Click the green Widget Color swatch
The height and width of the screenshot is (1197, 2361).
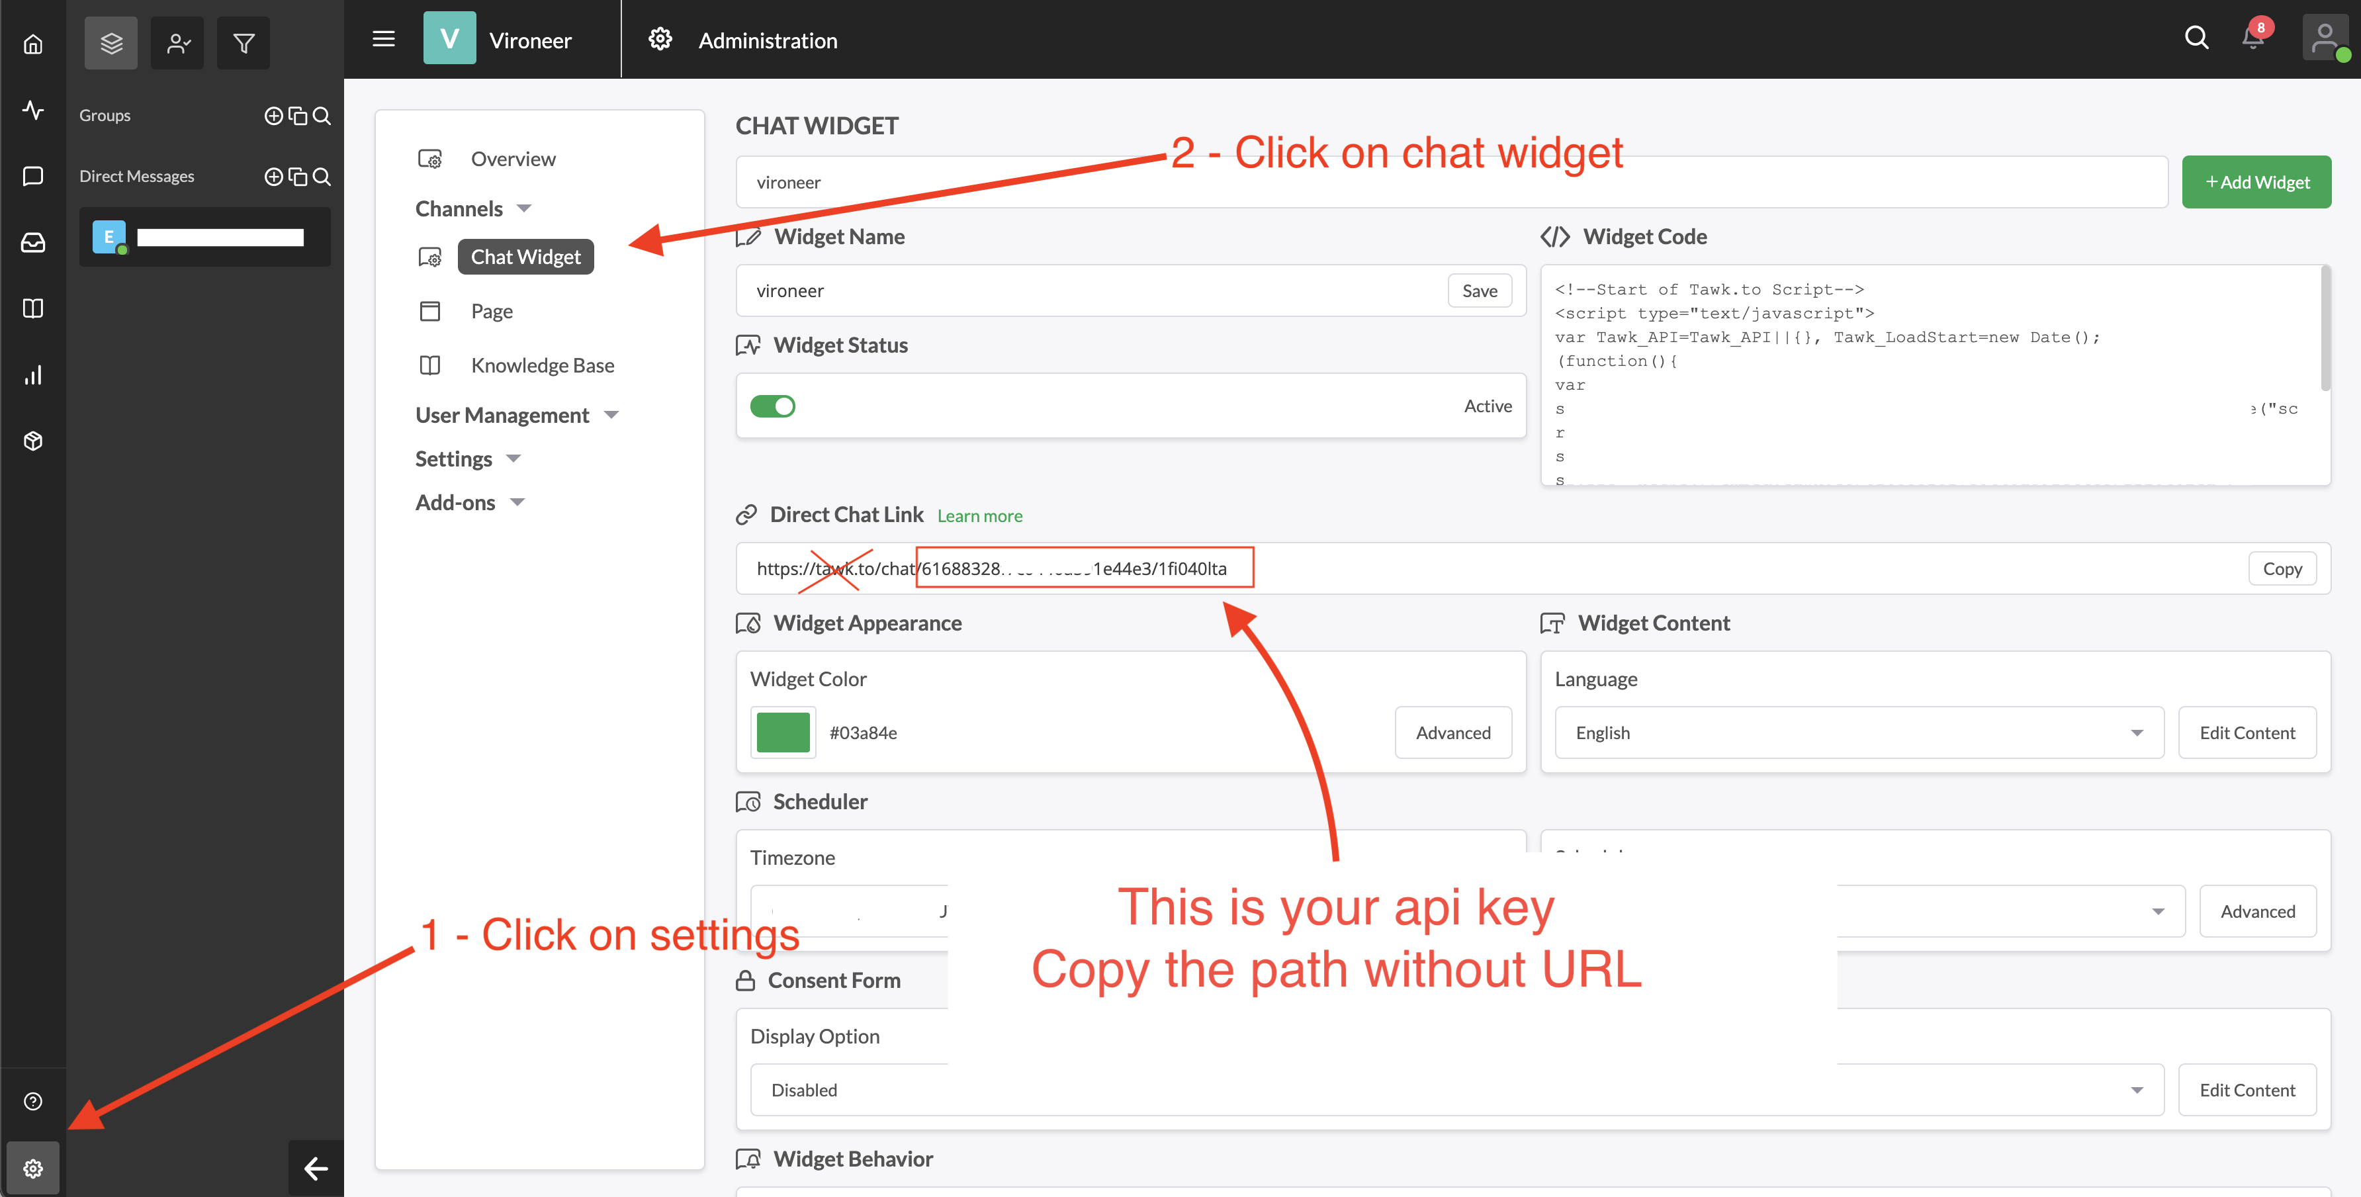(x=783, y=732)
